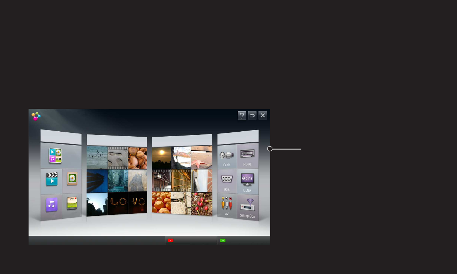Open the video clapperboard icon

click(x=51, y=179)
